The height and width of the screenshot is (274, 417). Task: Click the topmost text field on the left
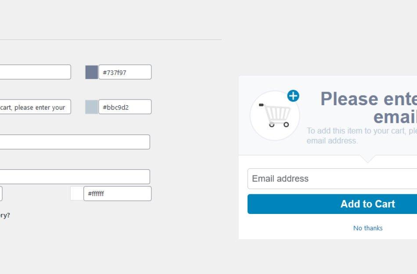point(35,71)
